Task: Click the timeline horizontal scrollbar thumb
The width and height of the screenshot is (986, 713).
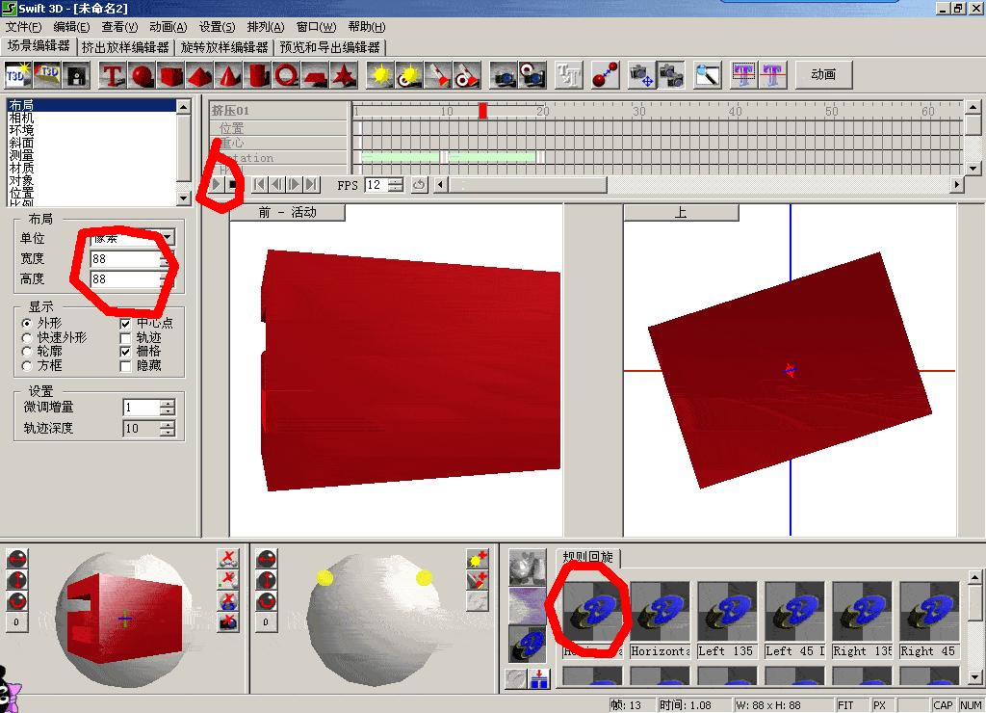Action: click(527, 185)
